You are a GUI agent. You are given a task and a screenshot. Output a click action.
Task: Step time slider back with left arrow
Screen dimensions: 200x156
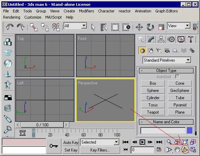tap(18, 125)
